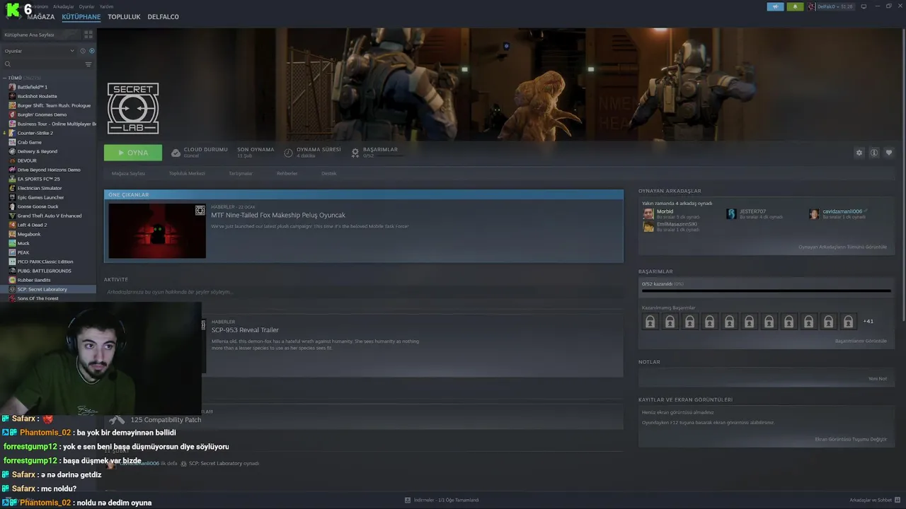Screen dimensions: 906x509
Task: Select Counter-Strike 2 in library
Action: tap(35, 133)
